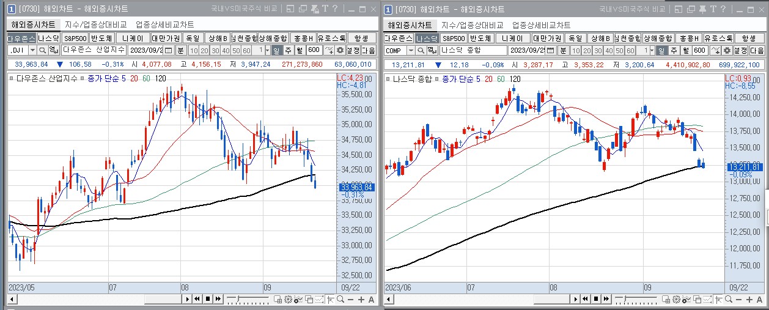This screenshot has width=769, height=310.
Task: Click stop button under left chart
Action: tap(207, 299)
